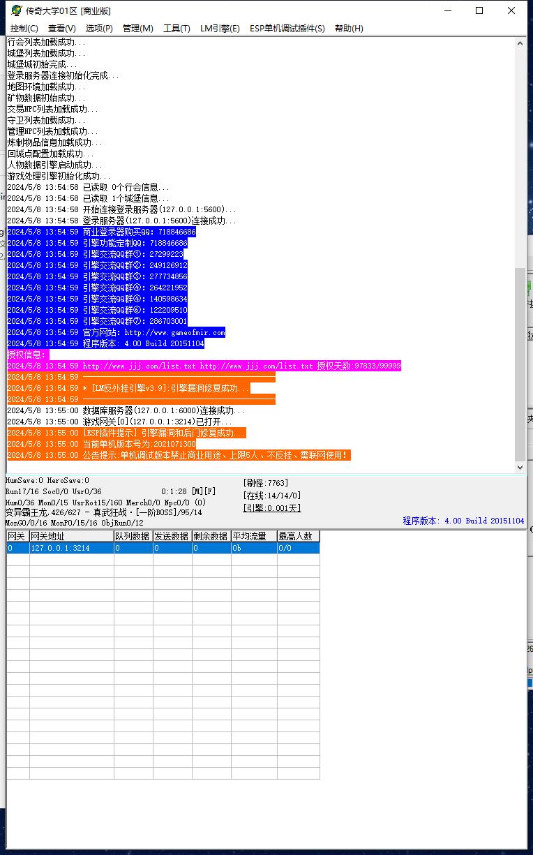Open the 帮助(H) menu
Screen dimensions: 533x855
point(349,28)
